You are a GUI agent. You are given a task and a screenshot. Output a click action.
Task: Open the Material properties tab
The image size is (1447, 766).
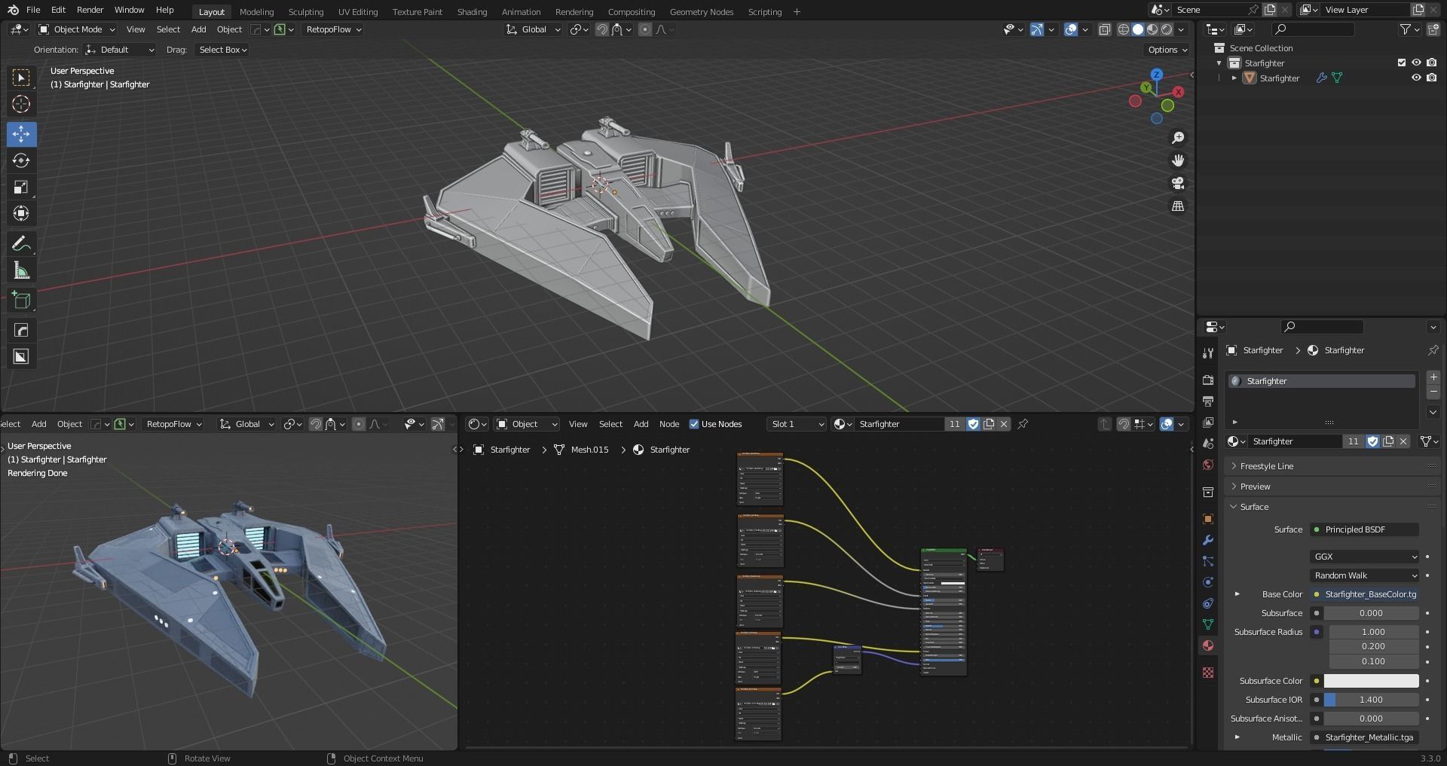point(1208,645)
